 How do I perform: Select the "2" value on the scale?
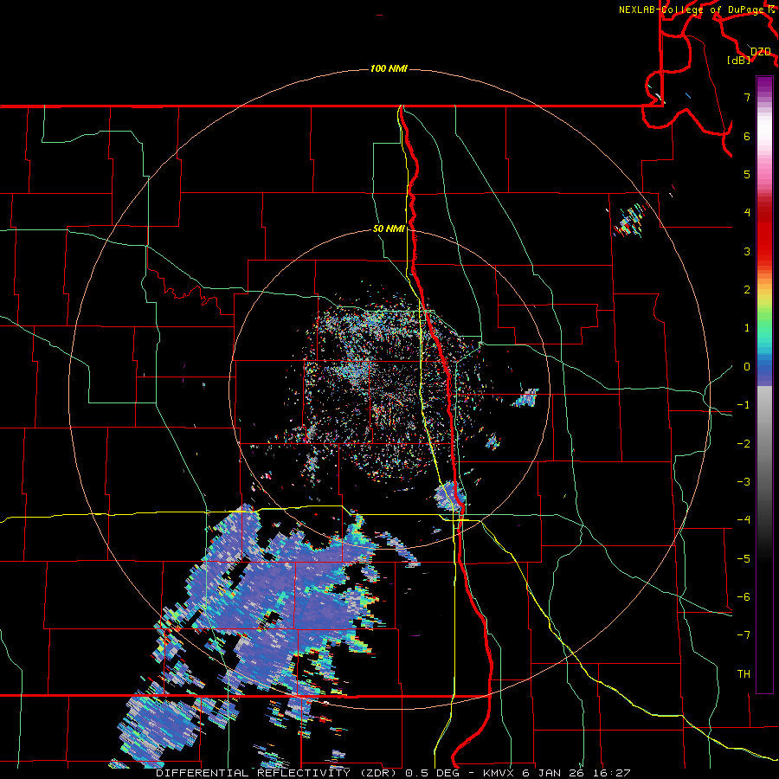point(747,290)
